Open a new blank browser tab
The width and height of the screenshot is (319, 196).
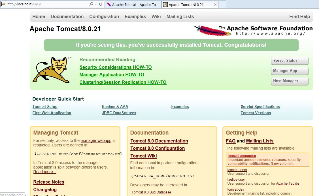point(222,5)
